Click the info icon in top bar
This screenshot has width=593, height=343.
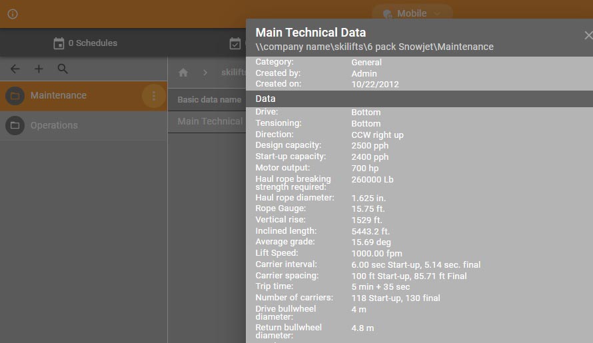13,14
